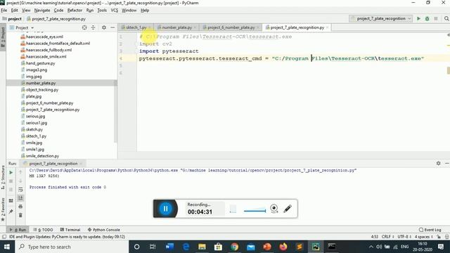Open the VCS menu
Viewport: 450px width, 253px height.
pyautogui.click(x=114, y=11)
